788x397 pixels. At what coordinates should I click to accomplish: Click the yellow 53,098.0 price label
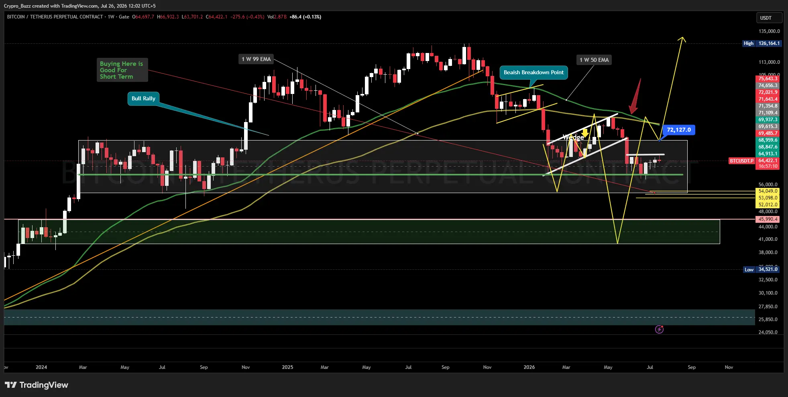pos(768,198)
